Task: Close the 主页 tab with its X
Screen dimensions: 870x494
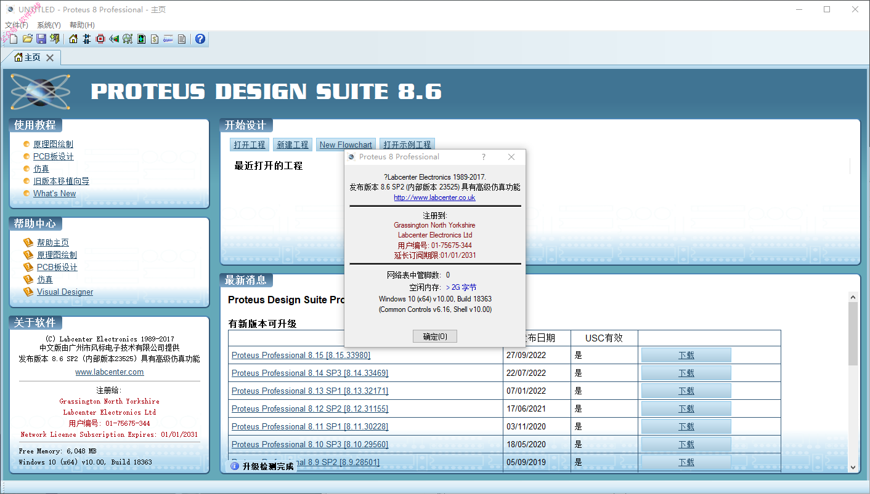Action: tap(50, 57)
